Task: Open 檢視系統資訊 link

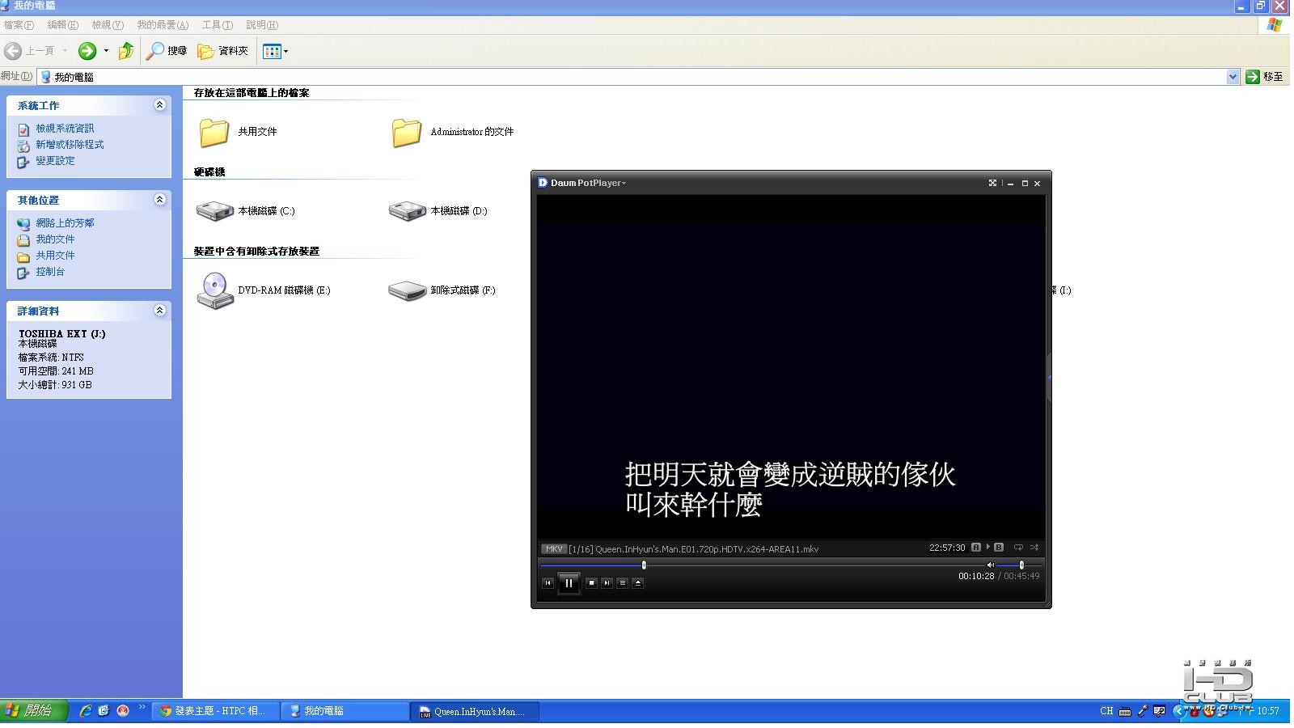Action: 65,129
